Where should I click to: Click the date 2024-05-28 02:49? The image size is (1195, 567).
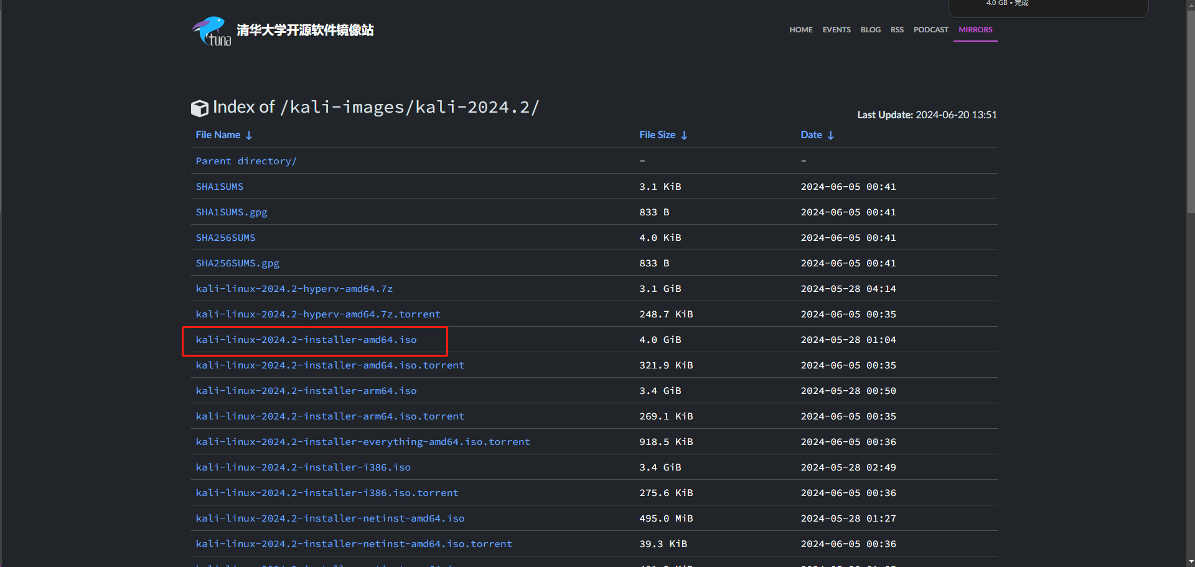tap(848, 467)
